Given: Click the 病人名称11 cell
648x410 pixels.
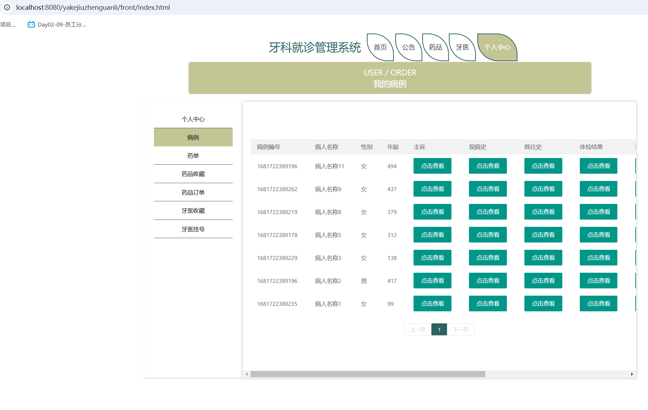Looking at the screenshot, I should click(x=330, y=166).
